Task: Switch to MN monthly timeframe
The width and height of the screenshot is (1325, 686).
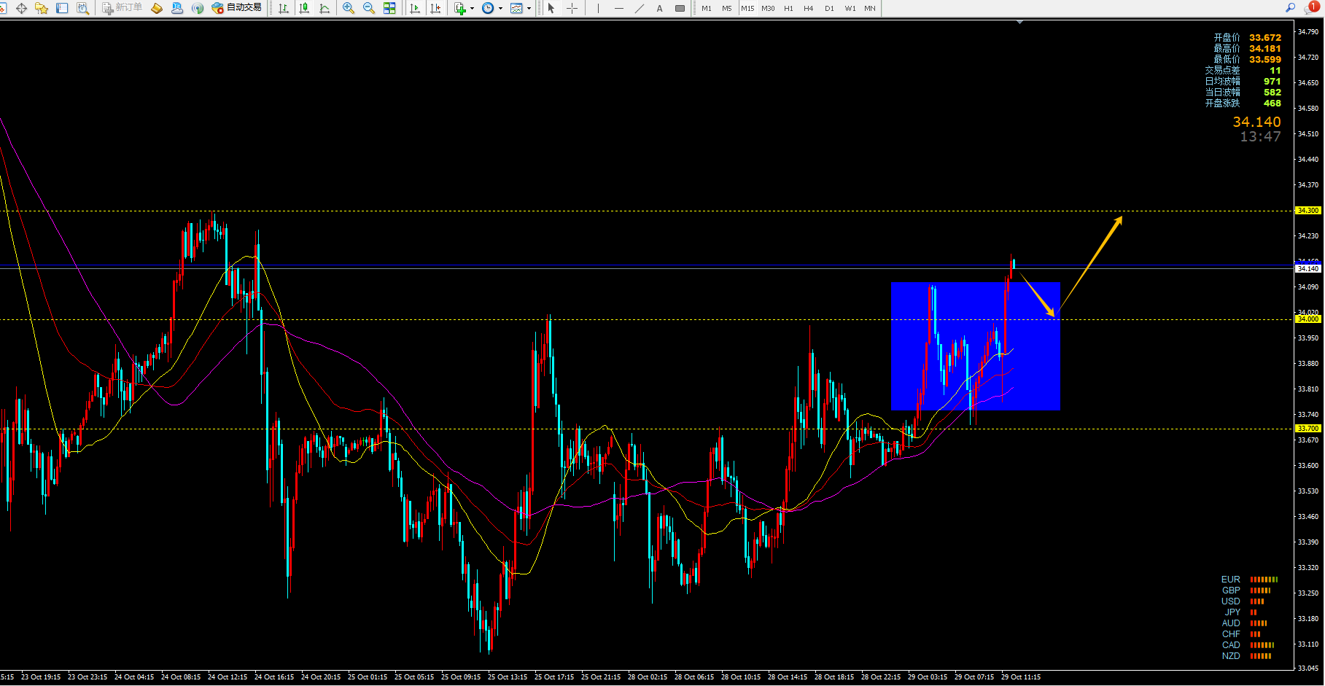Action: tap(870, 8)
